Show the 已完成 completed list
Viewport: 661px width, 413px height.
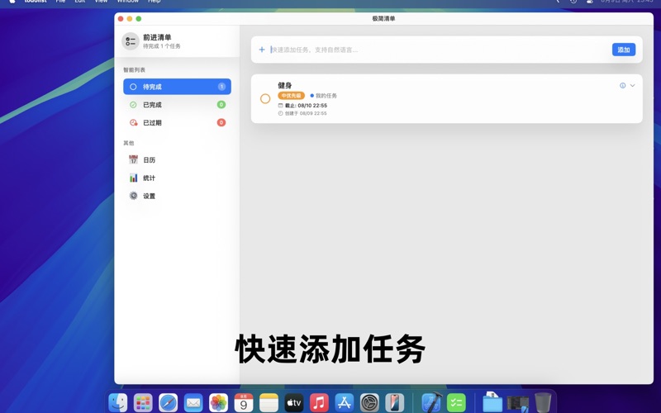[177, 105]
